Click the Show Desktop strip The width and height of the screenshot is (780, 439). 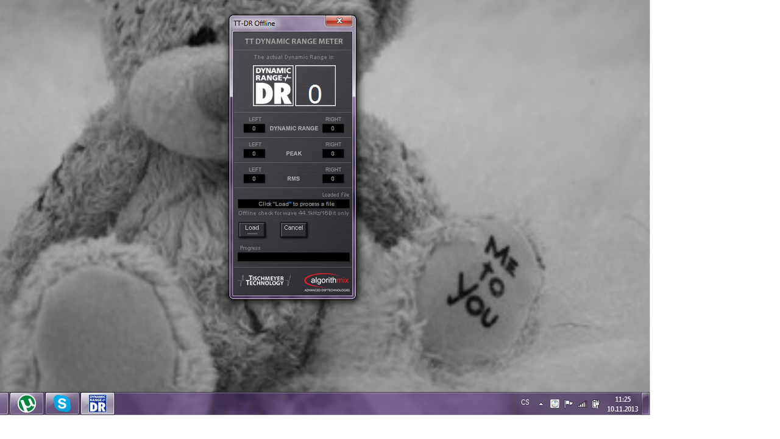pyautogui.click(x=646, y=404)
